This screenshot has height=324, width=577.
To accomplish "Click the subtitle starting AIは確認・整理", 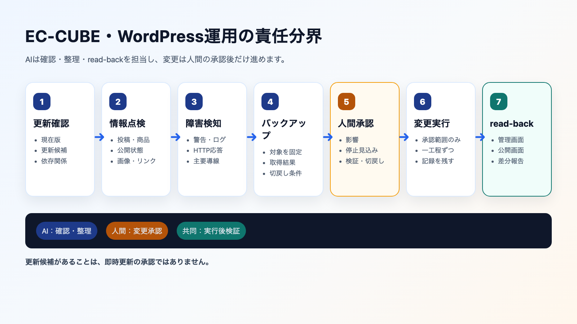I will pos(156,59).
